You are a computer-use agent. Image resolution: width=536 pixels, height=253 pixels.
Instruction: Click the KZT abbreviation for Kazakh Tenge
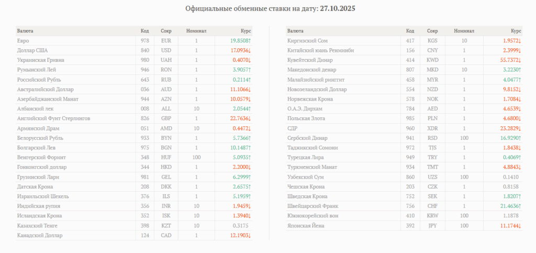(166, 226)
